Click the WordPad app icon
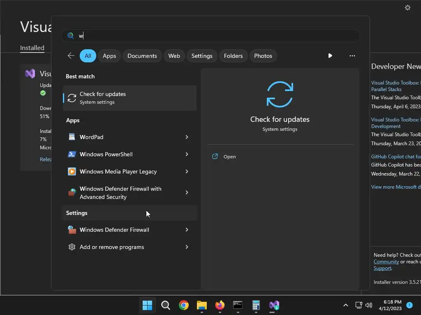 [x=72, y=137]
